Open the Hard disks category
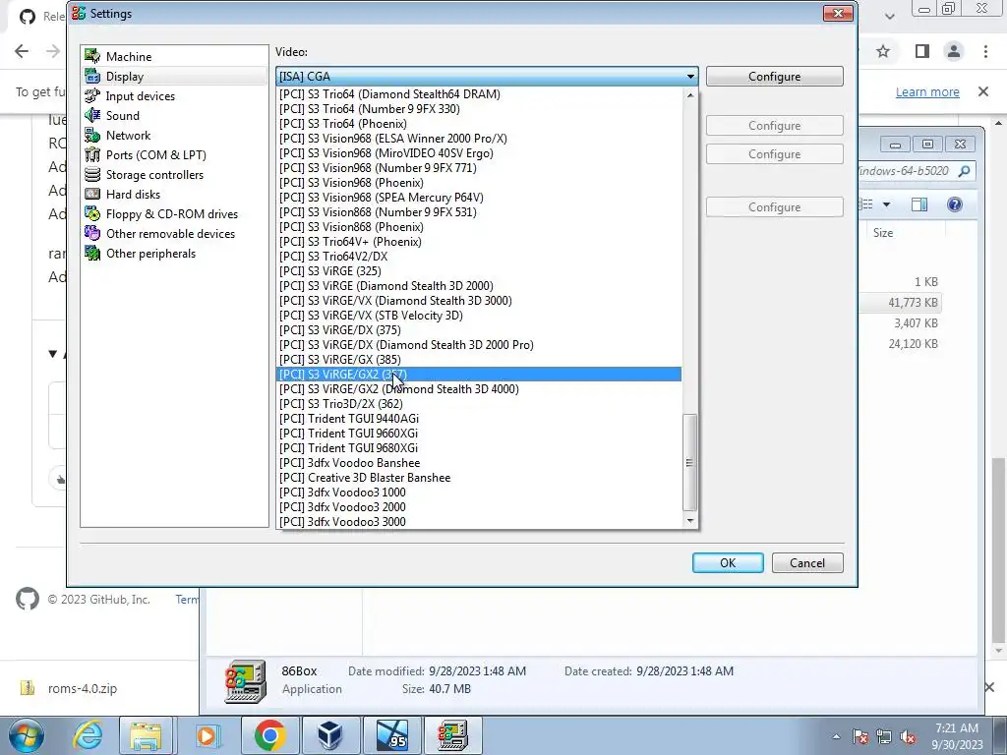The width and height of the screenshot is (1007, 755). pos(133,195)
